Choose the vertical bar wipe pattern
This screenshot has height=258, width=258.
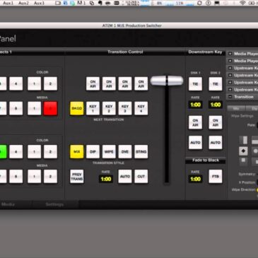pos(243,140)
